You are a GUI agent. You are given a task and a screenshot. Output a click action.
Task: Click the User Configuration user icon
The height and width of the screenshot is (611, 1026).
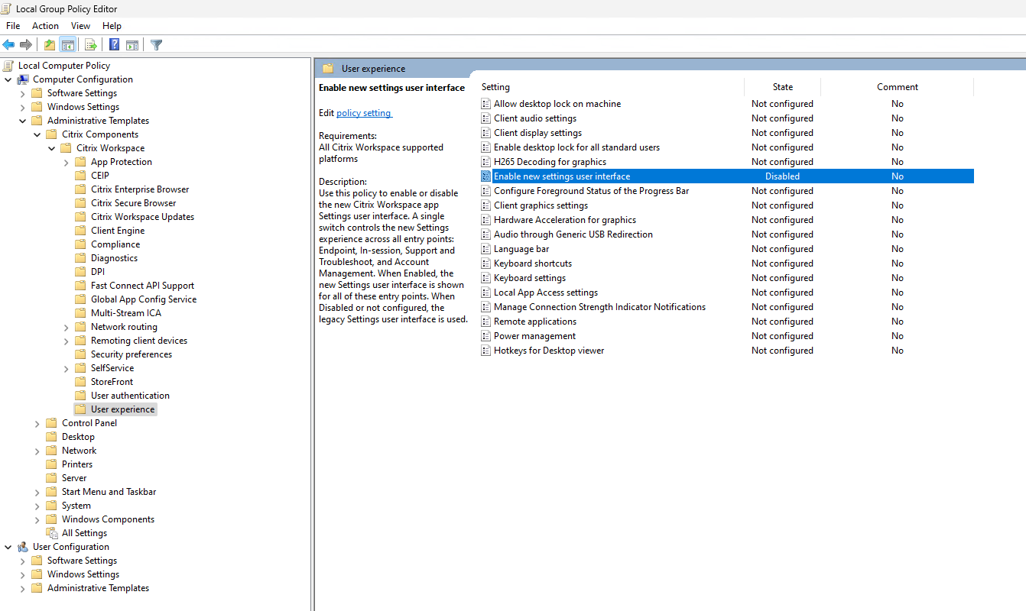pyautogui.click(x=23, y=547)
